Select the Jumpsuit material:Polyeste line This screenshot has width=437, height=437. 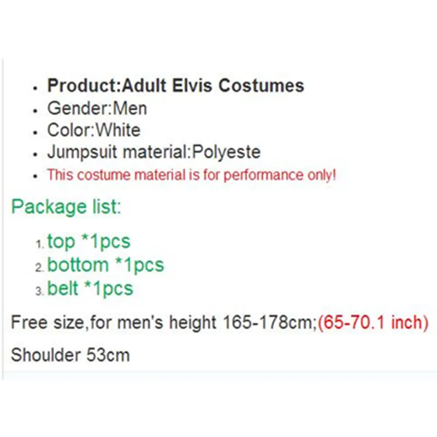coord(153,152)
